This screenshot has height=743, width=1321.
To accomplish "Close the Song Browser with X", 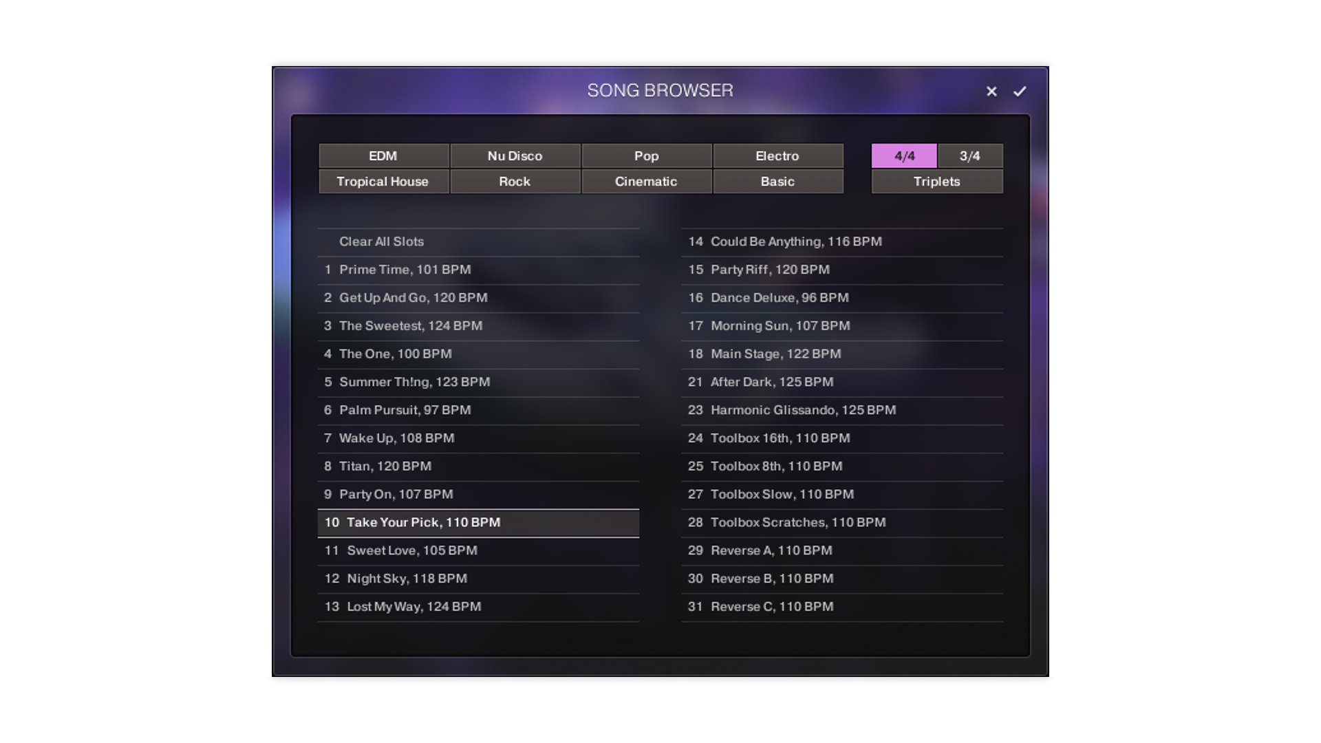I will tap(991, 91).
